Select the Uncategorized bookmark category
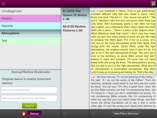The image size is (157, 118). coord(31,11)
